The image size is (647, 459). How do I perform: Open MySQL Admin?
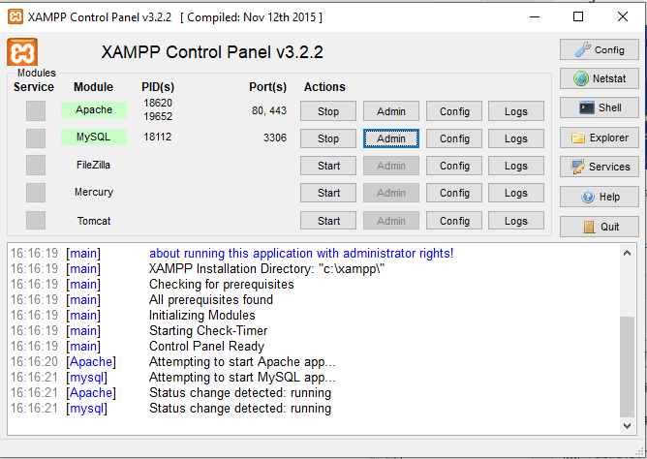(390, 138)
